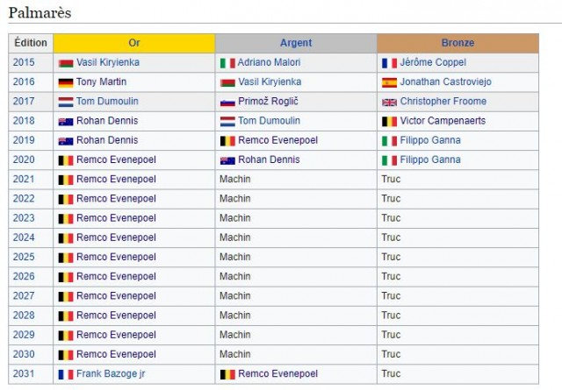
Task: Click the Argent column header
Action: pyautogui.click(x=296, y=43)
